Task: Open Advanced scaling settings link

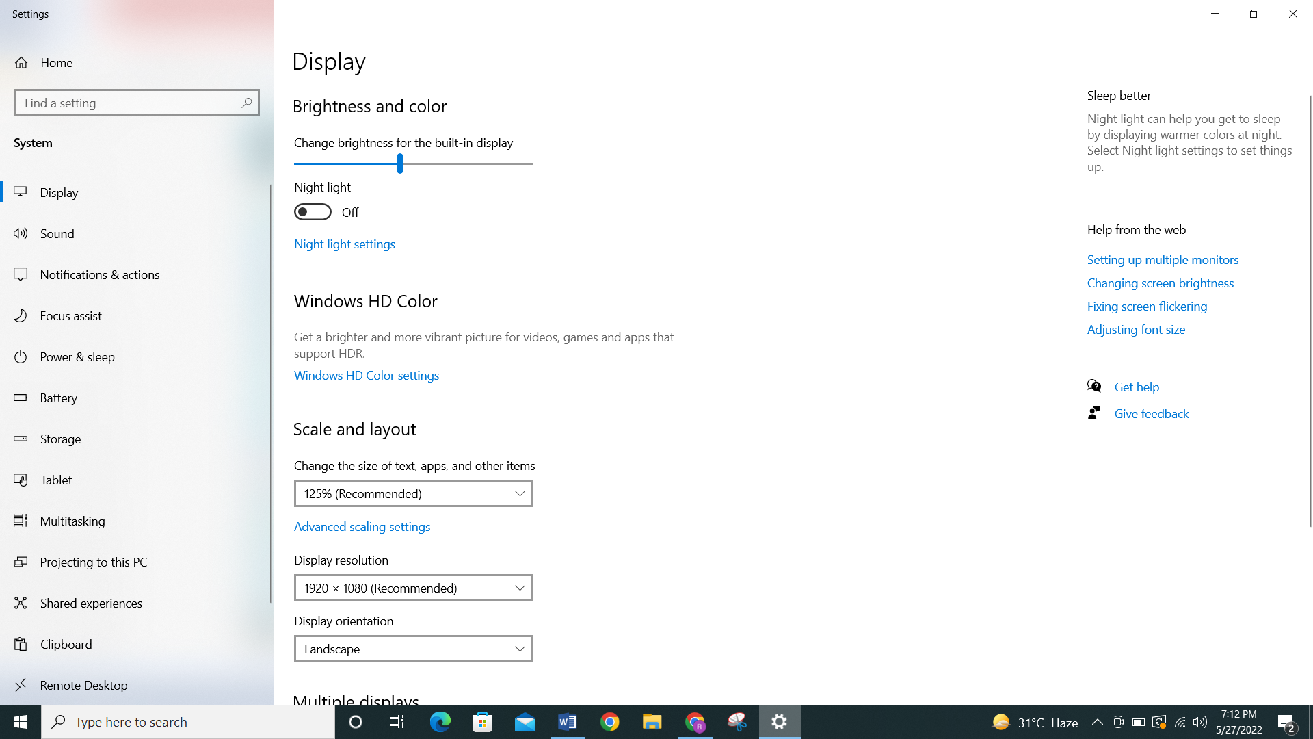Action: point(362,526)
